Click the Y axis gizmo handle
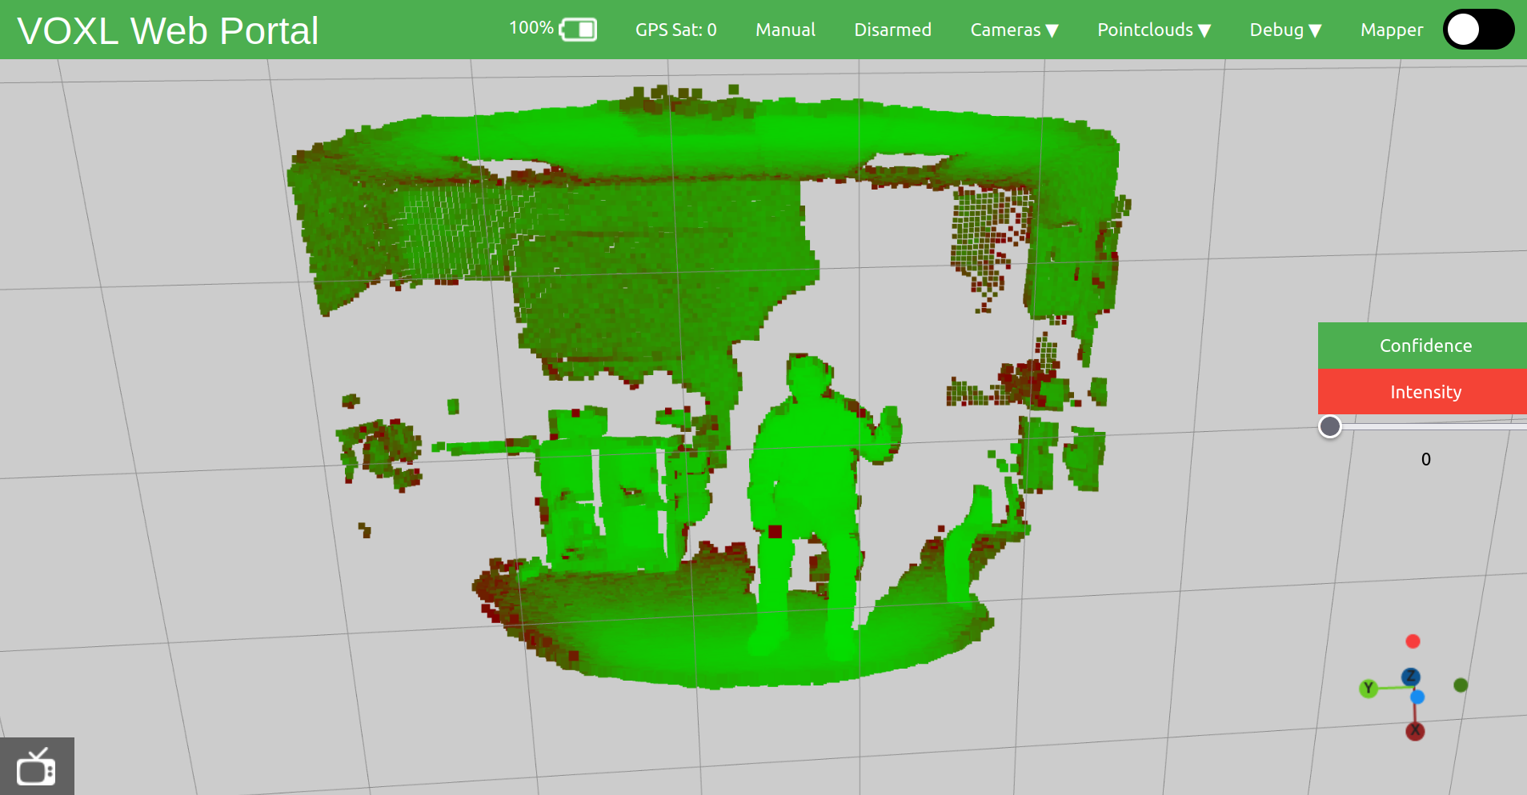The height and width of the screenshot is (795, 1527). pyautogui.click(x=1369, y=688)
